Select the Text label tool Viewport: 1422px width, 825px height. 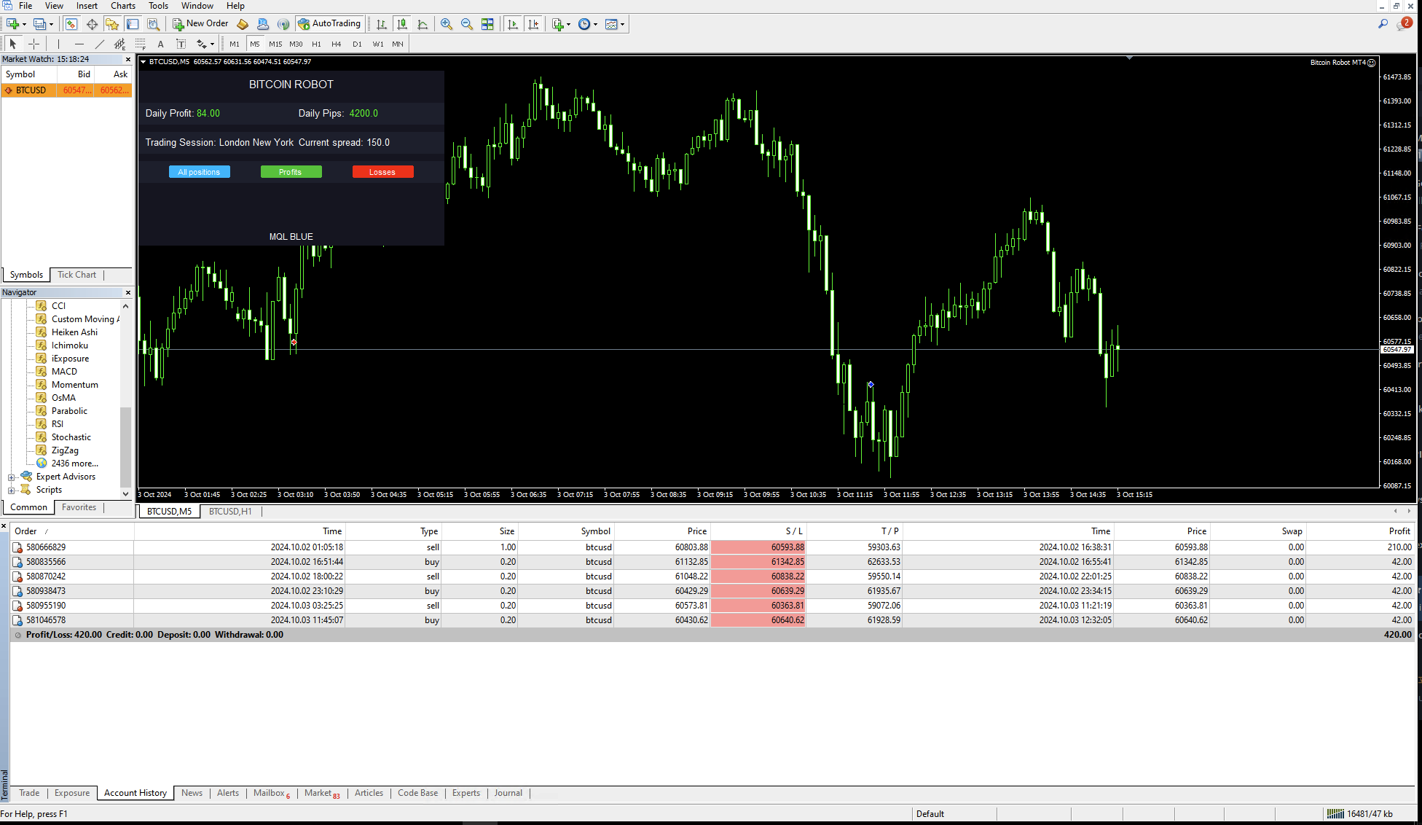pyautogui.click(x=160, y=44)
